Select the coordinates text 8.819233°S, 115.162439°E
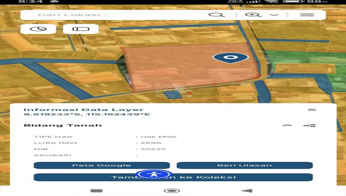The image size is (346, 196). point(87,114)
